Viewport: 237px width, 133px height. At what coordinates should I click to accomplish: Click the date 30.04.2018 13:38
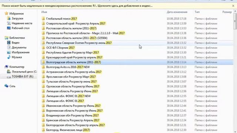(176, 33)
